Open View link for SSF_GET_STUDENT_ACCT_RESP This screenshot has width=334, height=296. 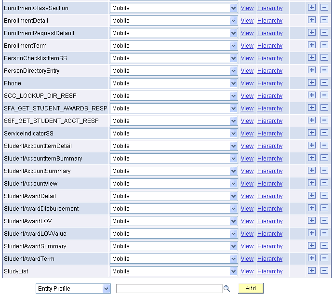247,121
